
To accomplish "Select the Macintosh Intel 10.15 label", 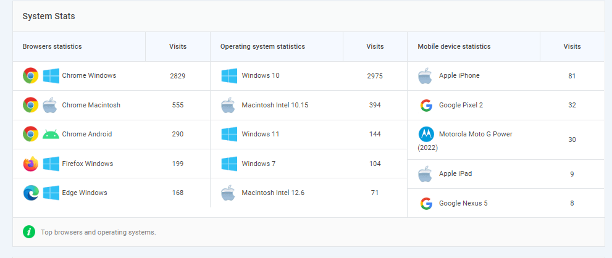I will tap(275, 105).
